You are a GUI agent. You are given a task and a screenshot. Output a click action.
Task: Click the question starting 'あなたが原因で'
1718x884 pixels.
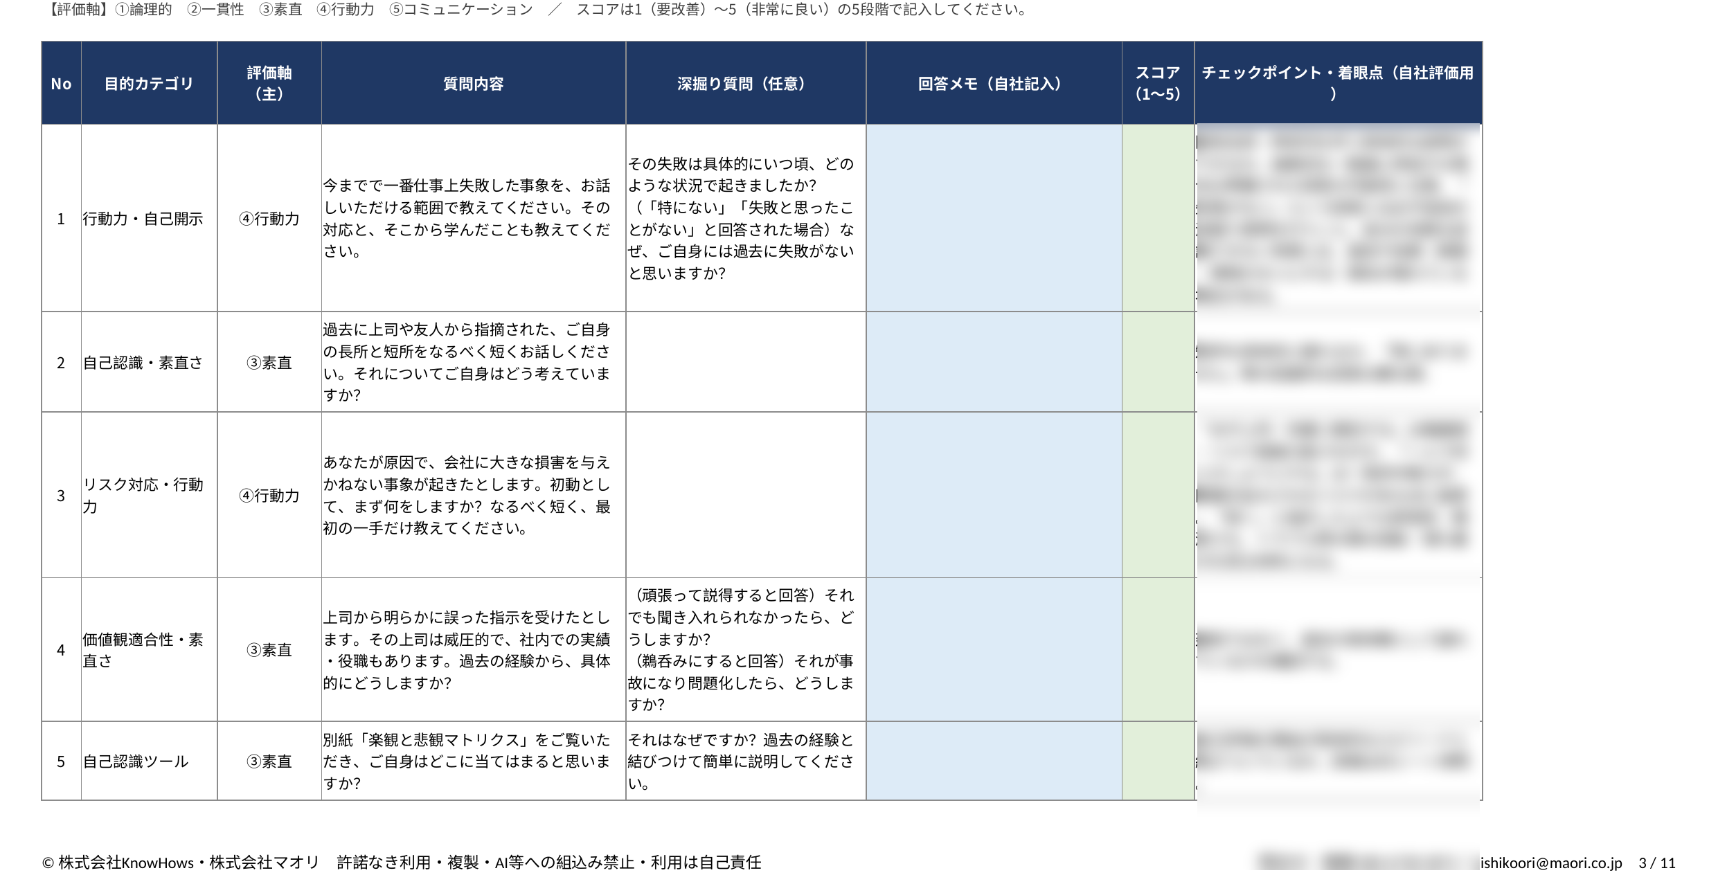pos(474,495)
